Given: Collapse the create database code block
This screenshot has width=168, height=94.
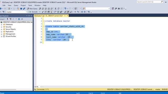Looking at the screenshot, I should [44, 21].
